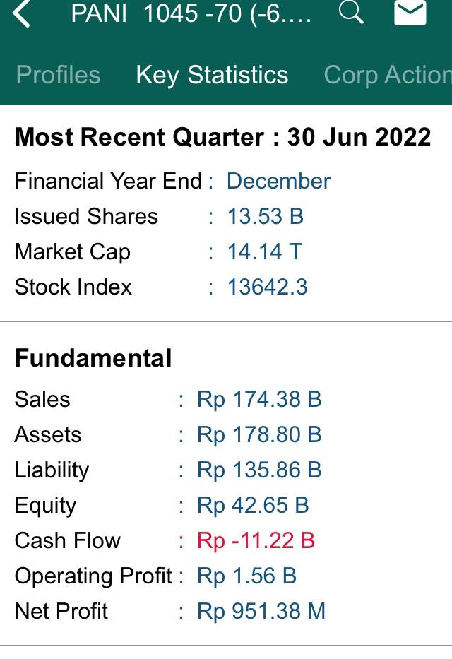Select the Assets value Rp 178.80 B

pos(261,434)
